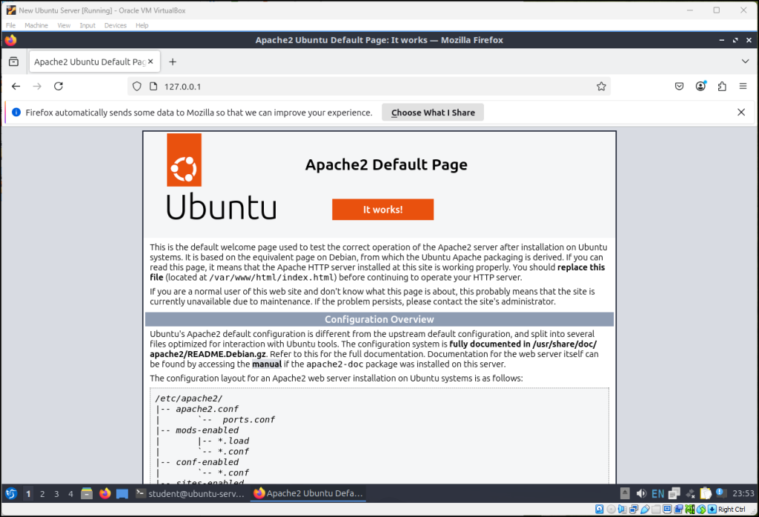Open the tracking protection shield icon
The width and height of the screenshot is (759, 517).
tap(137, 86)
